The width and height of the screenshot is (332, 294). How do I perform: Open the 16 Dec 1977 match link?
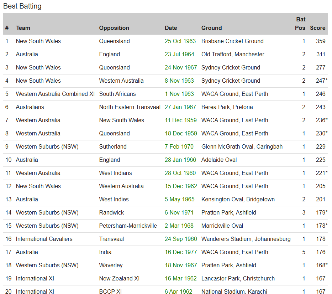tap(180, 252)
